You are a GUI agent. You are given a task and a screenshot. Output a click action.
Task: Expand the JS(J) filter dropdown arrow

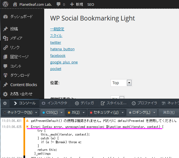[84, 113]
